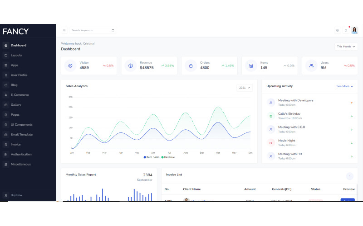This screenshot has height=226, width=363.
Task: Open E-Commerce in the sidebar
Action: [x=20, y=95]
